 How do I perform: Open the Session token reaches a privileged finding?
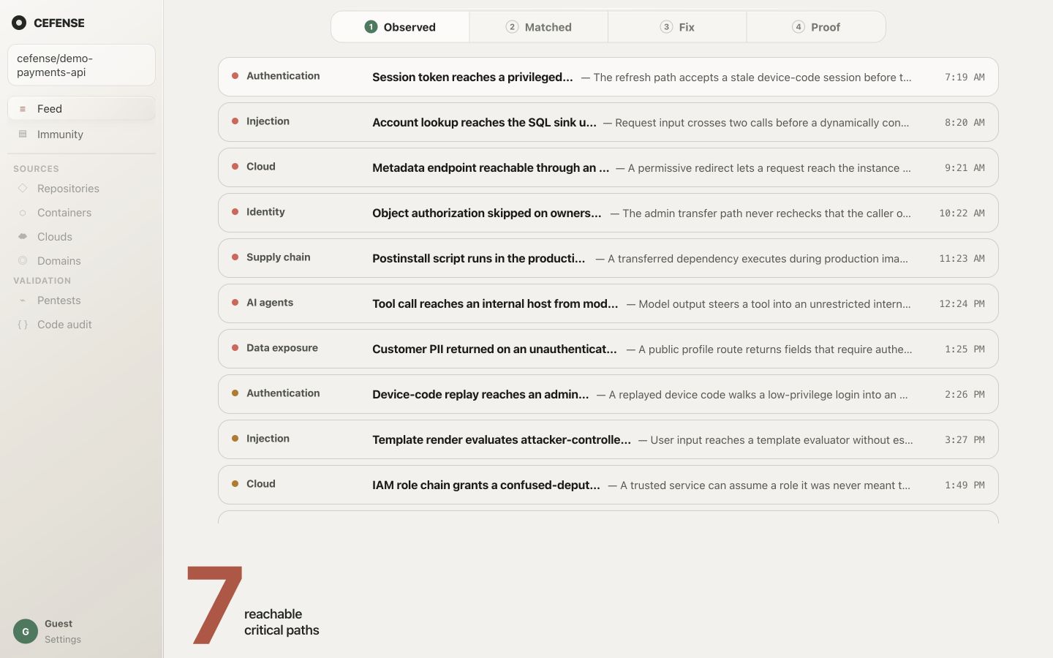(x=608, y=77)
